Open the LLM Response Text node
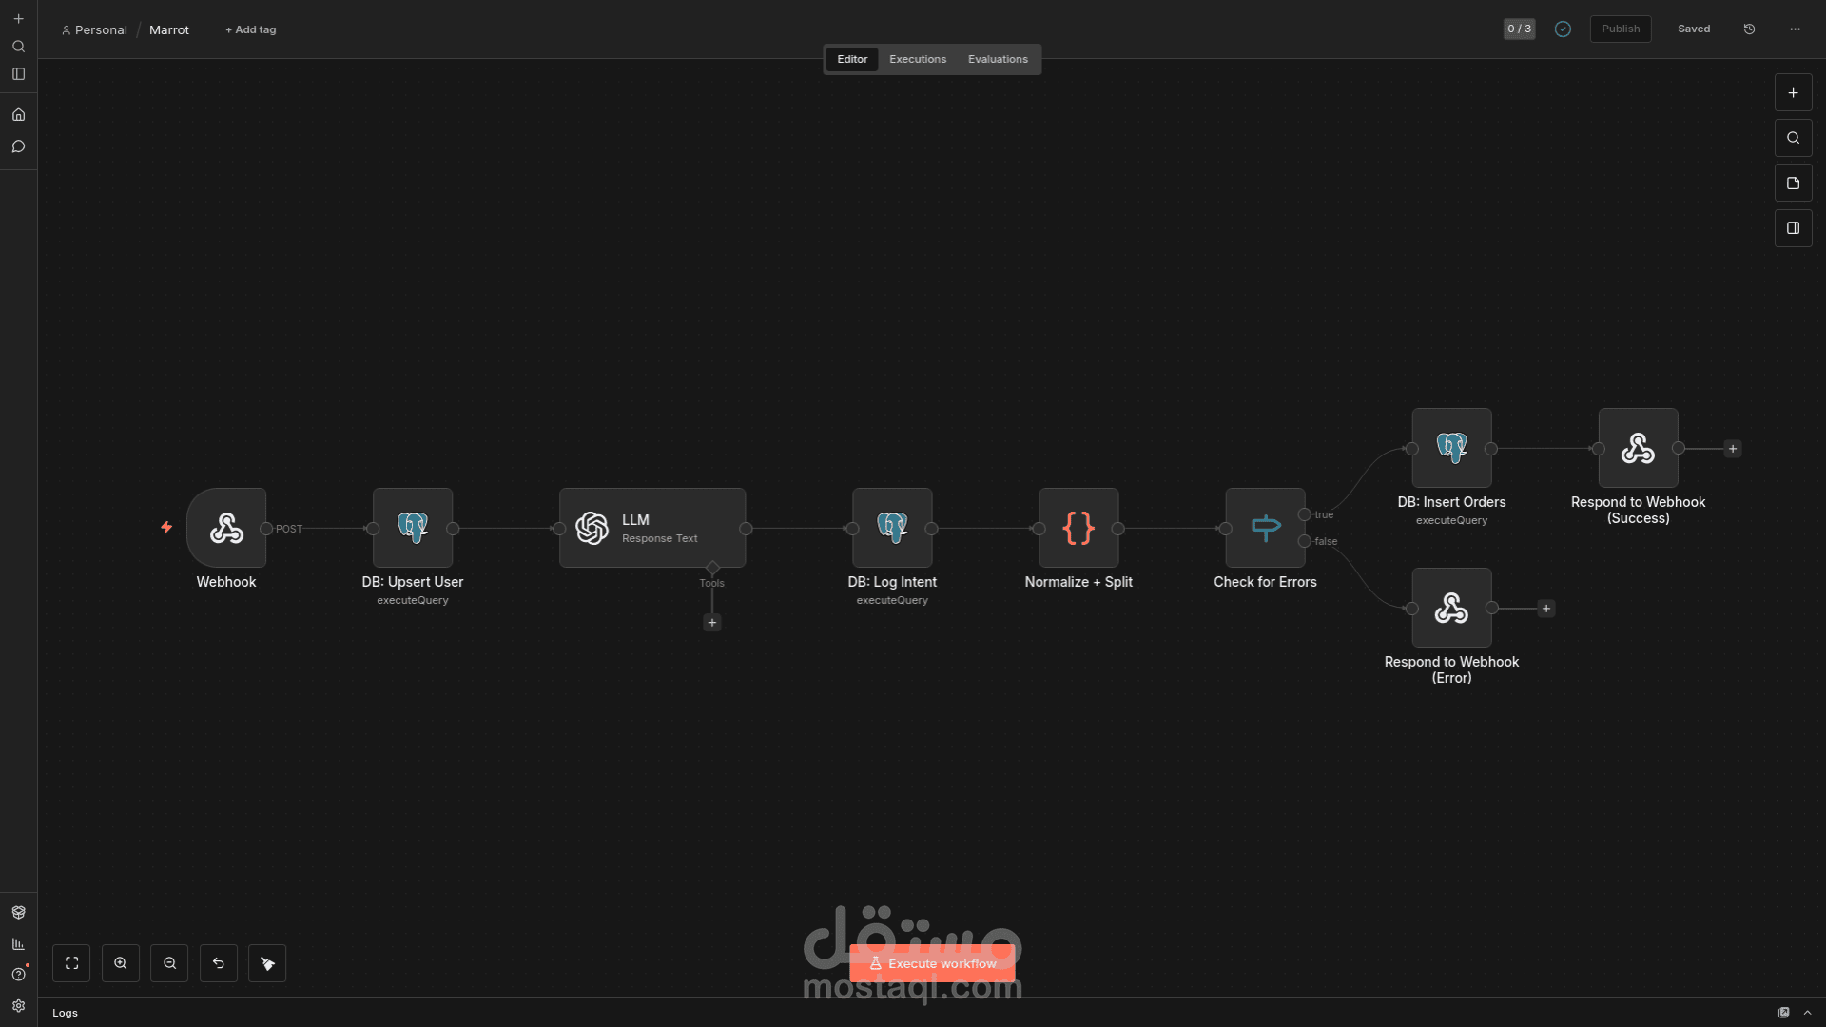Viewport: 1826px width, 1027px height. click(652, 528)
